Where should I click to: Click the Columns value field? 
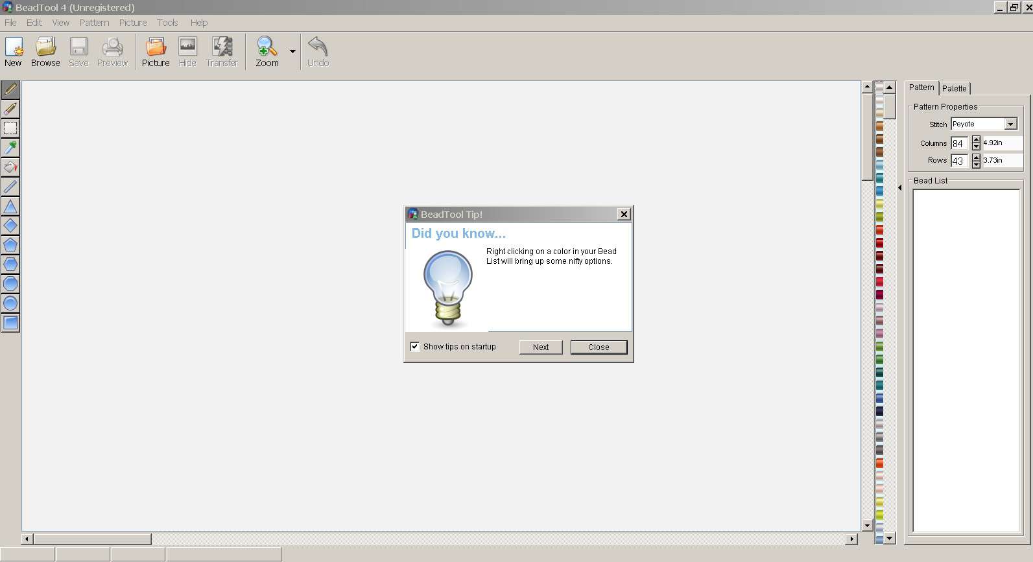[959, 143]
